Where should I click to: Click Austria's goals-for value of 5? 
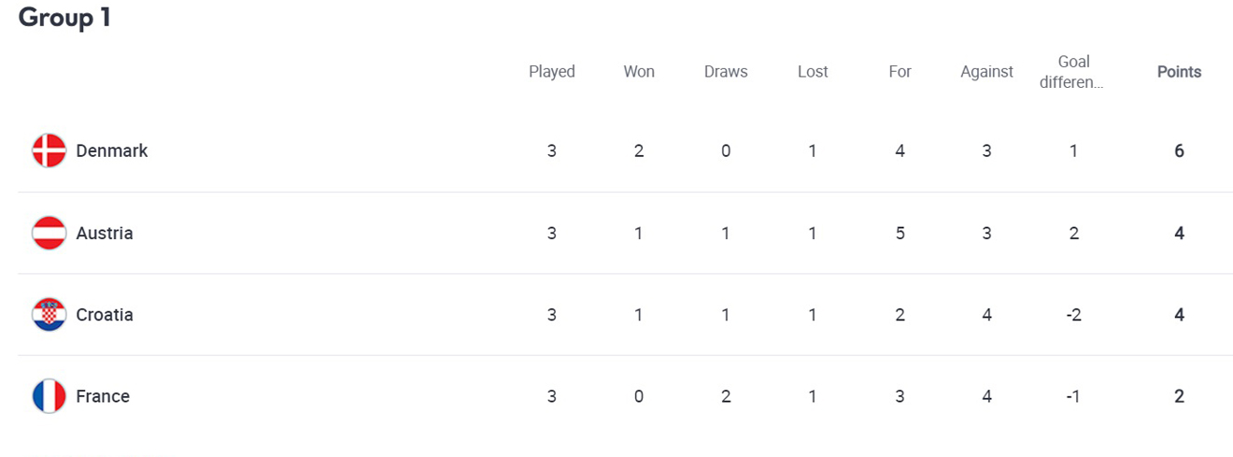[900, 233]
